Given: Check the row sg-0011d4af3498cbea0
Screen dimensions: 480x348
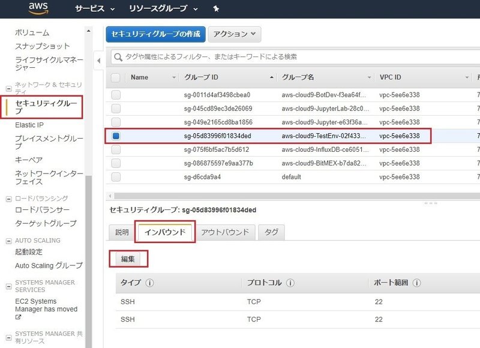Looking at the screenshot, I should (116, 95).
